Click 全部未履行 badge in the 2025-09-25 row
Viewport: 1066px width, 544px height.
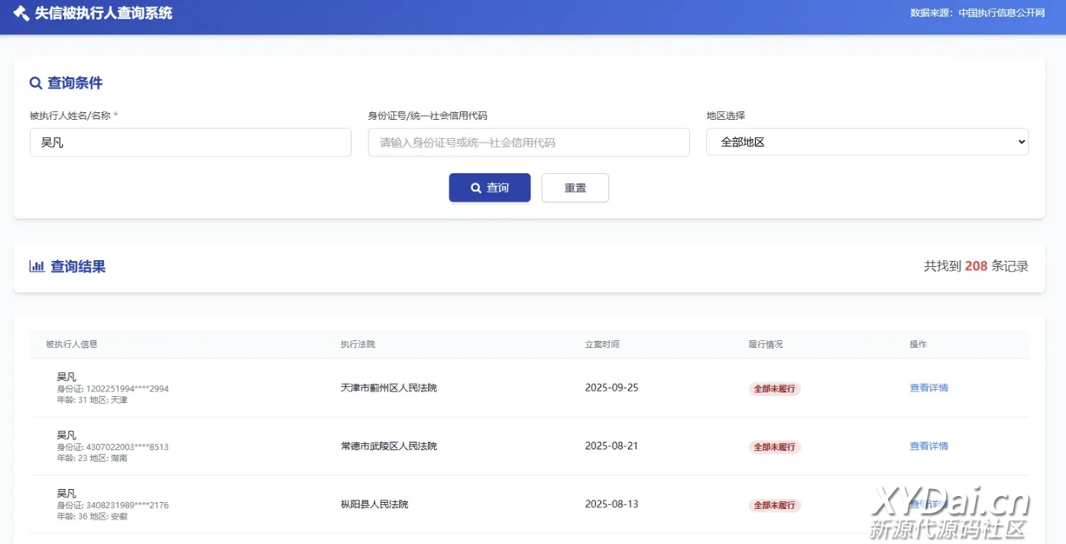coord(774,388)
